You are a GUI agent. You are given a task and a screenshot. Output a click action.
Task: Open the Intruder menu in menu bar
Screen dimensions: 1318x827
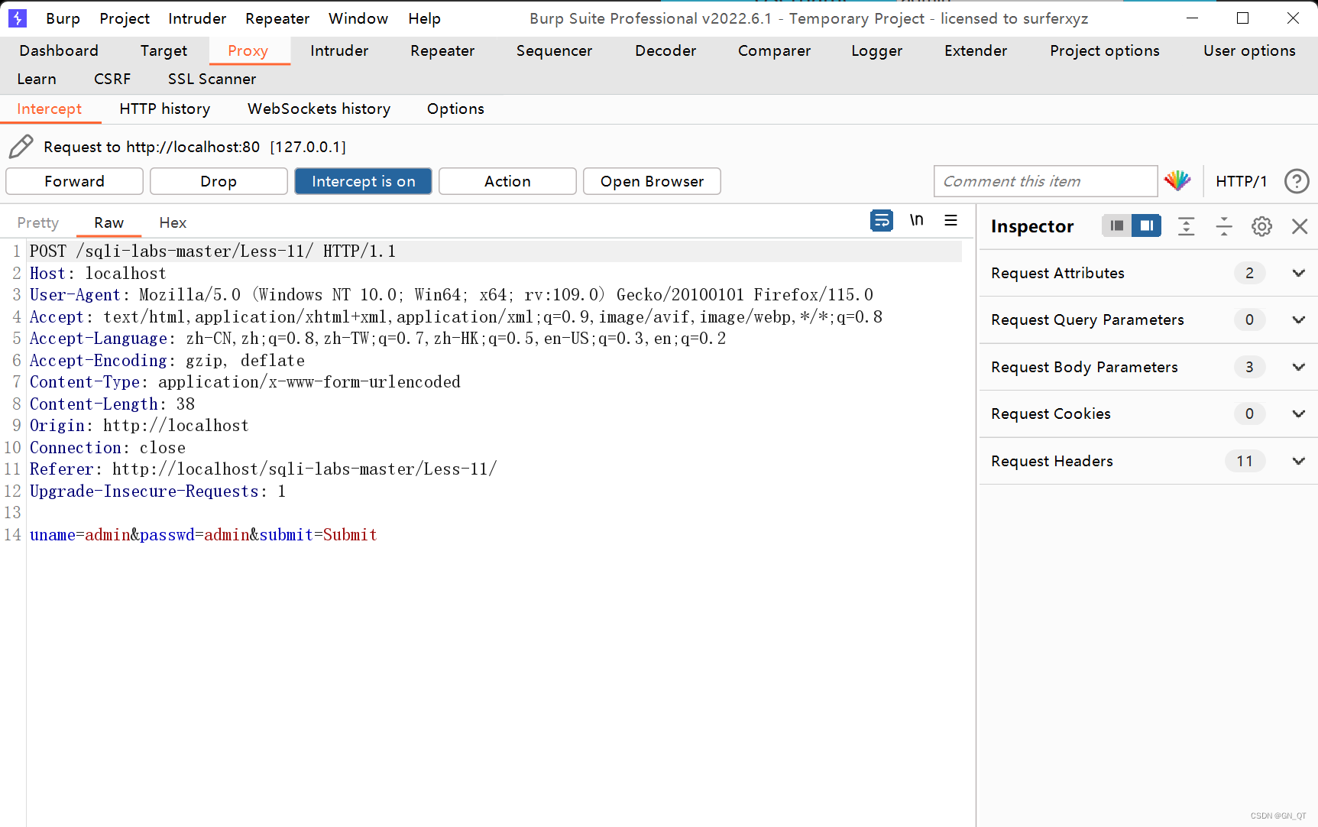coord(197,18)
